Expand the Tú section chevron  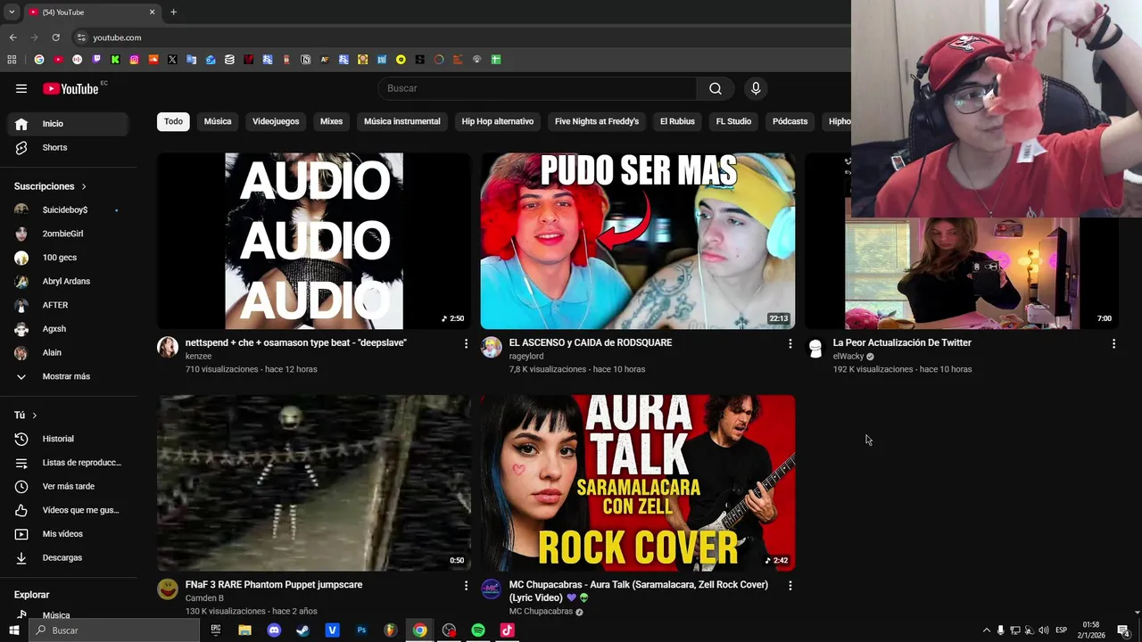click(35, 416)
